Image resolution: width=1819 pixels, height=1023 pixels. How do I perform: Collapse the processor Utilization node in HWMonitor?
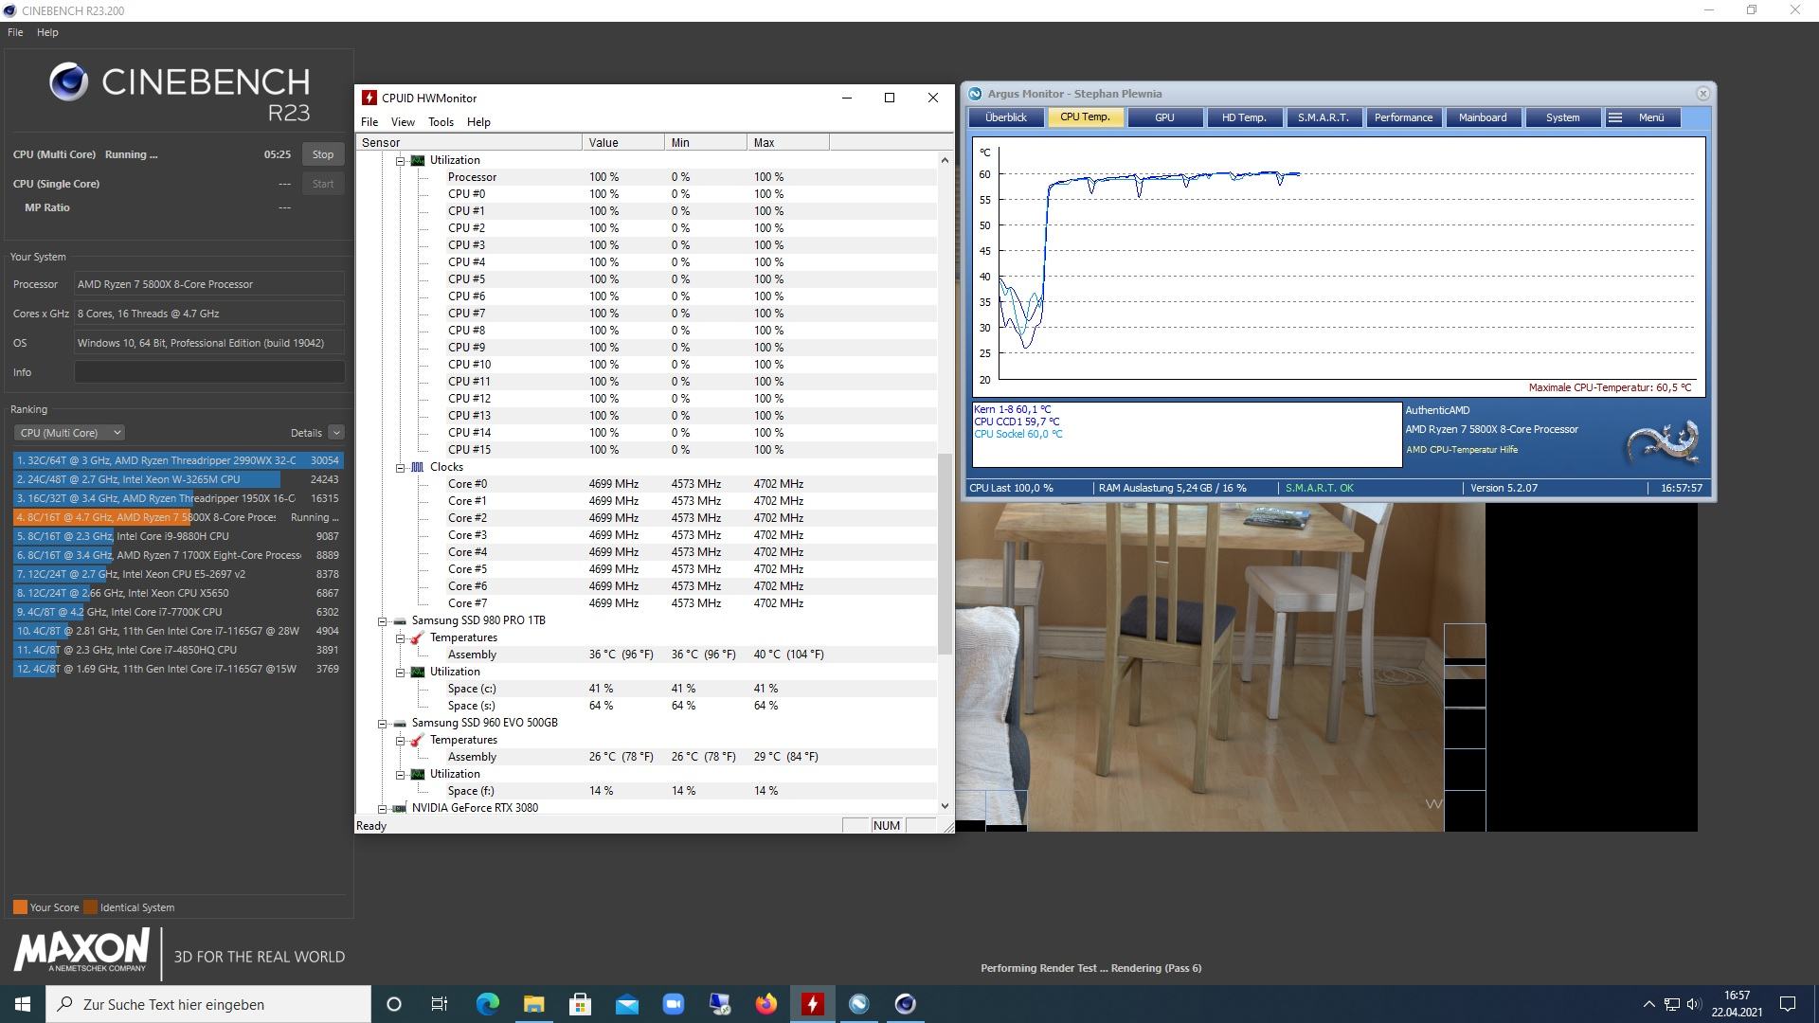401,161
